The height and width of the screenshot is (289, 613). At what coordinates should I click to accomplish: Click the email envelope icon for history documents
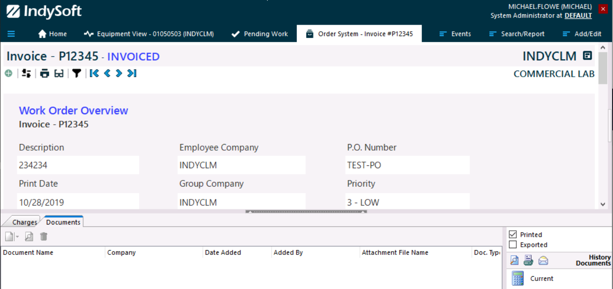click(x=543, y=261)
